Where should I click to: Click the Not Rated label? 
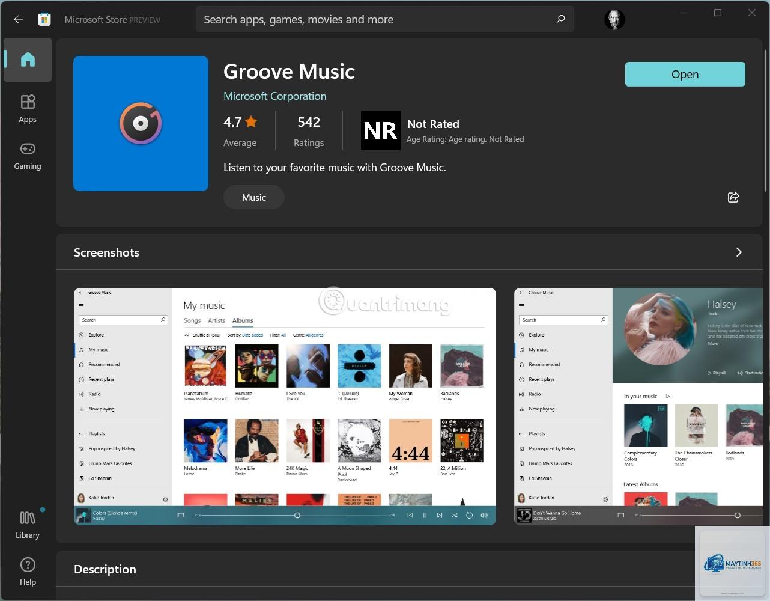pyautogui.click(x=433, y=124)
